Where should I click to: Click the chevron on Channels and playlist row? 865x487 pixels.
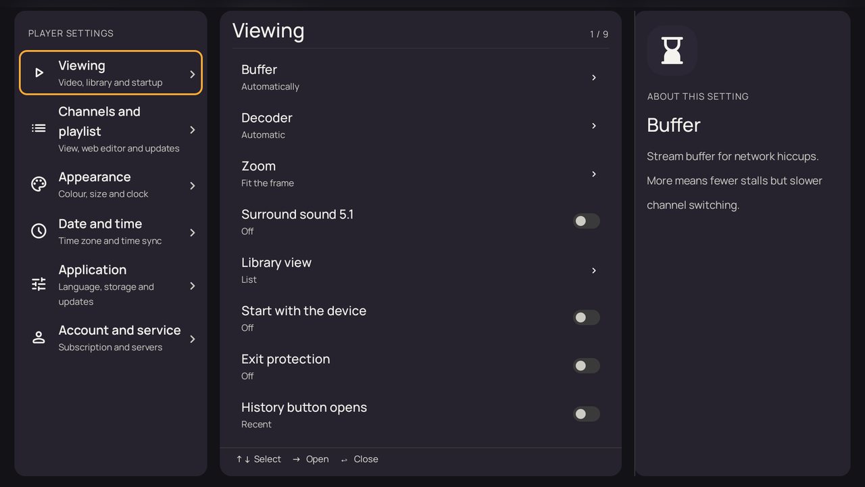coord(193,130)
